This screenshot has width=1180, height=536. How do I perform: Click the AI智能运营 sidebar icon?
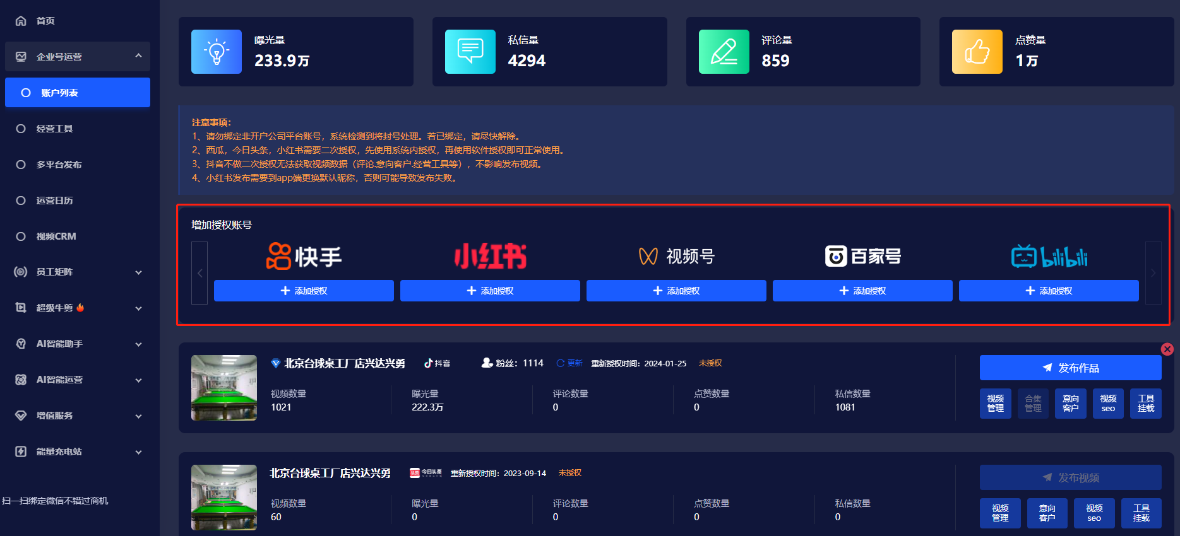[x=21, y=380]
